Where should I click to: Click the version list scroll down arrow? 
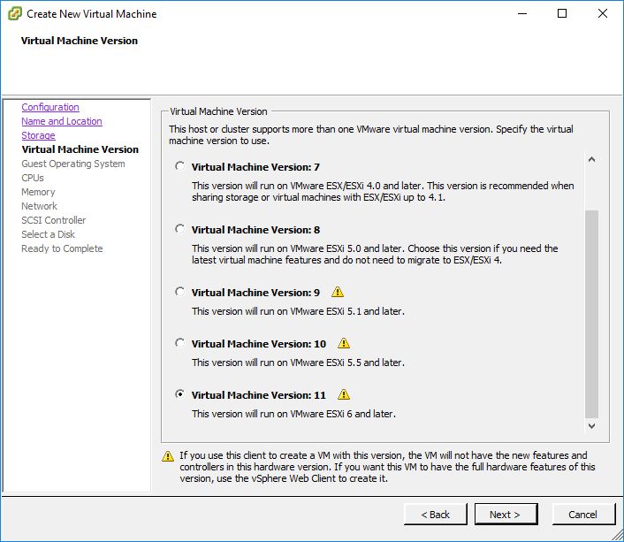[x=592, y=425]
